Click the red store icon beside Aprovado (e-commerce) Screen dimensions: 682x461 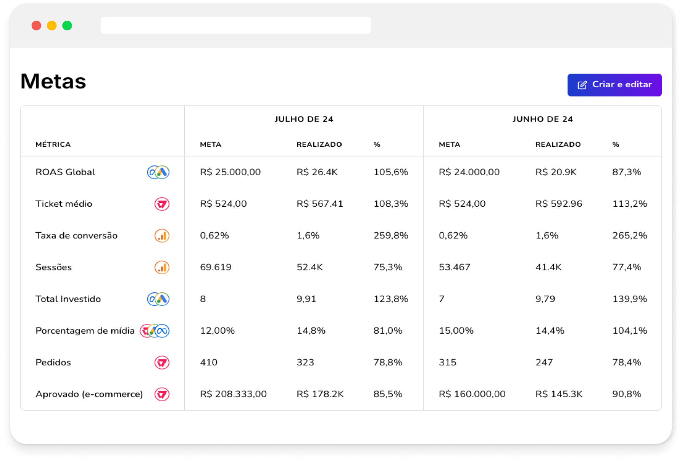tap(162, 394)
